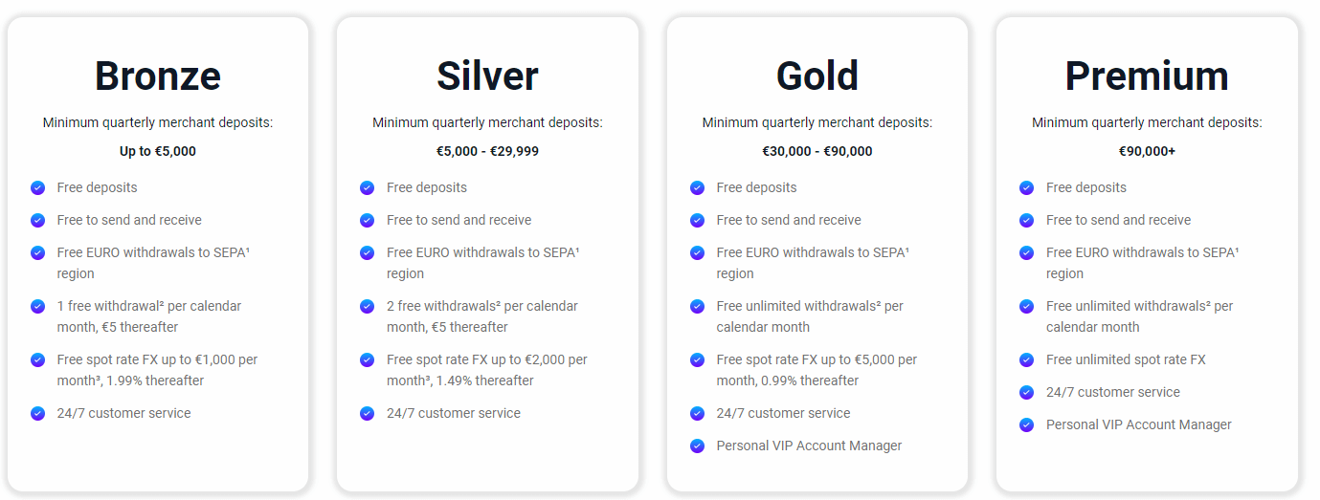The image size is (1320, 500).
Task: Click checkmark beside Premium Free unlimited spot rate FX
Action: tap(1026, 359)
